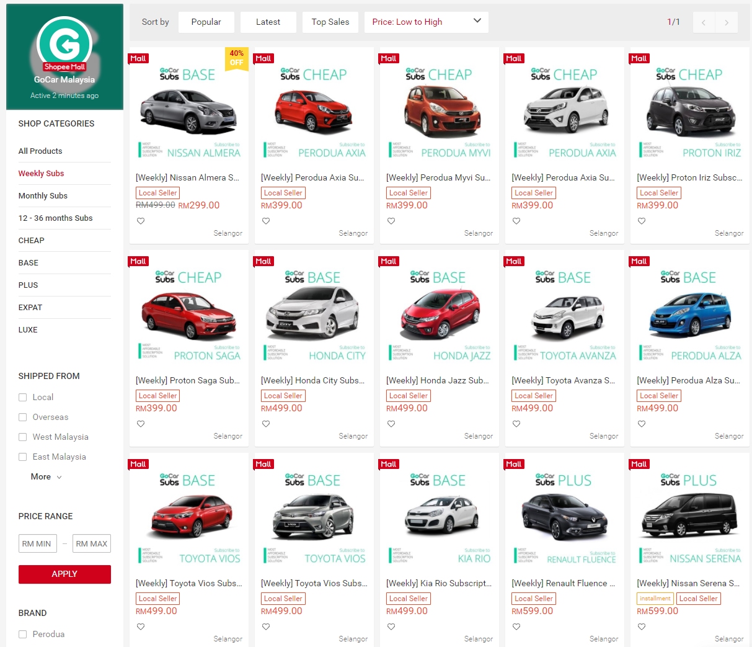Enable the Local shipped-from checkbox
The image size is (752, 647).
(23, 398)
